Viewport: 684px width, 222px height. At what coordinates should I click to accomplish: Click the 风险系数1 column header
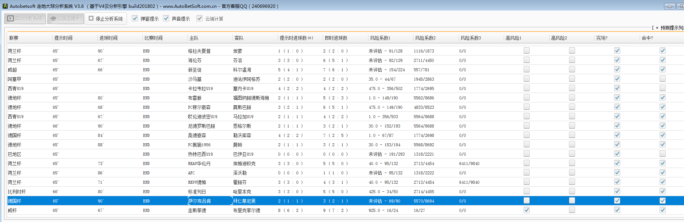pyautogui.click(x=380, y=38)
